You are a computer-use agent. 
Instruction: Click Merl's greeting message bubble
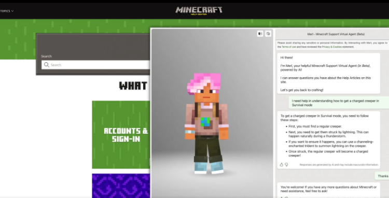[328, 74]
